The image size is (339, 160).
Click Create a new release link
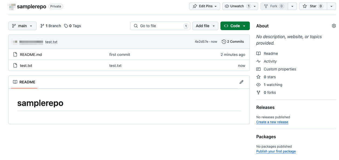click(x=272, y=122)
